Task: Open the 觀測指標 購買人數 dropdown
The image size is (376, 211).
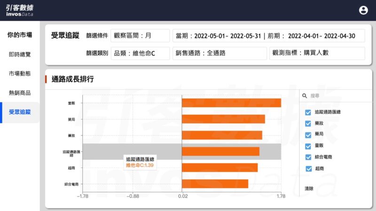Action: click(317, 53)
